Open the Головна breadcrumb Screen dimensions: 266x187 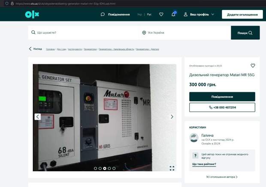coord(50,49)
